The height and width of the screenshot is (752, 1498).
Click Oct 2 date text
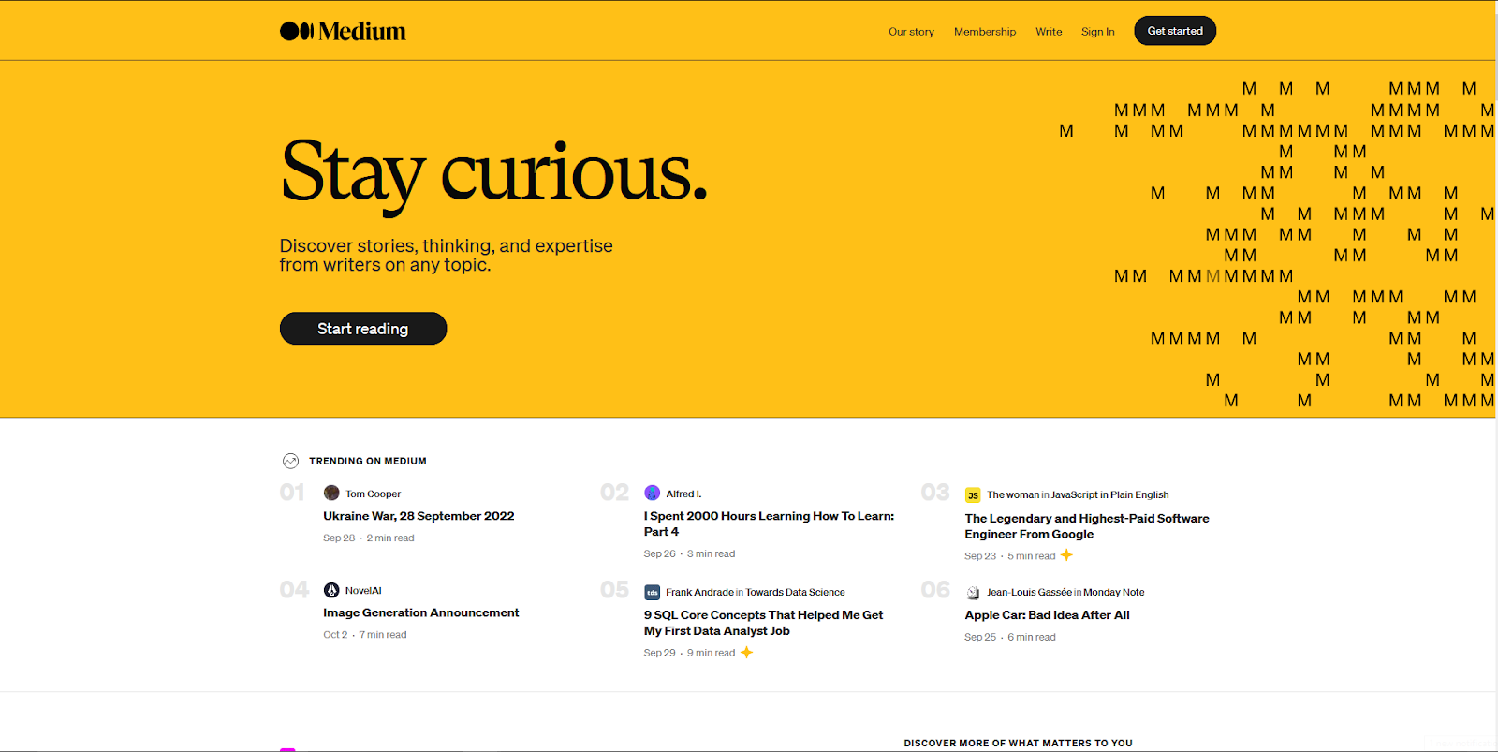[x=335, y=635]
